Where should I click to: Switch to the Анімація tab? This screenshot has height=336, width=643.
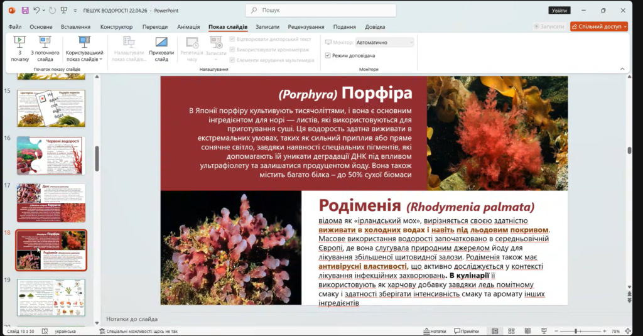(x=188, y=27)
